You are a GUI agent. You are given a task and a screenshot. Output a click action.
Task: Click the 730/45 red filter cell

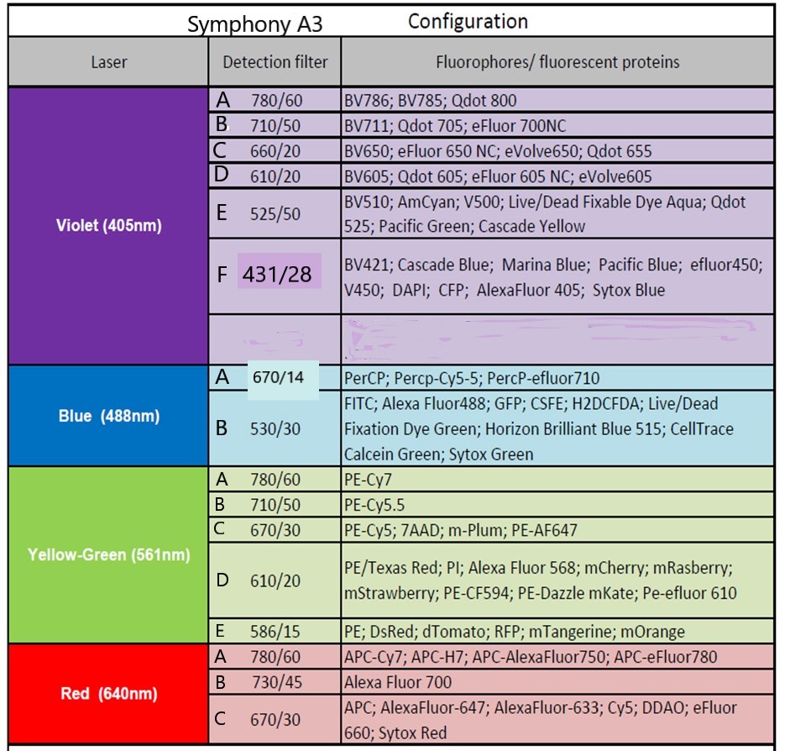(x=275, y=682)
